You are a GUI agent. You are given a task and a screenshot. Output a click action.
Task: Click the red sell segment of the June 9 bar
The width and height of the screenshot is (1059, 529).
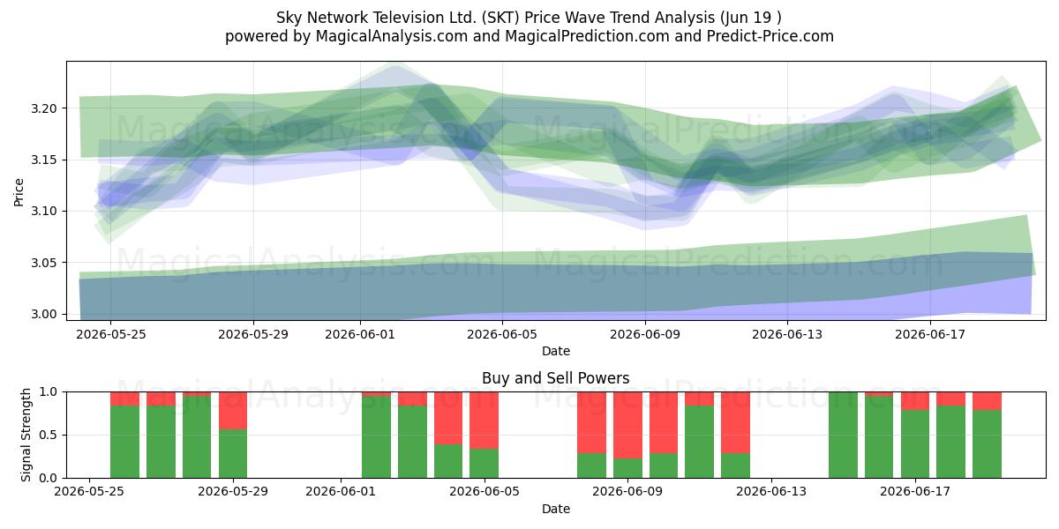pyautogui.click(x=627, y=425)
